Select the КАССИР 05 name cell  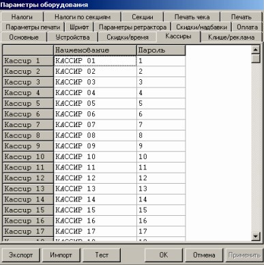click(x=96, y=103)
